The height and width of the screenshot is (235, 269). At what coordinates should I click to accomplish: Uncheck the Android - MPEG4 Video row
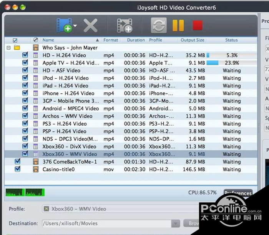25,108
